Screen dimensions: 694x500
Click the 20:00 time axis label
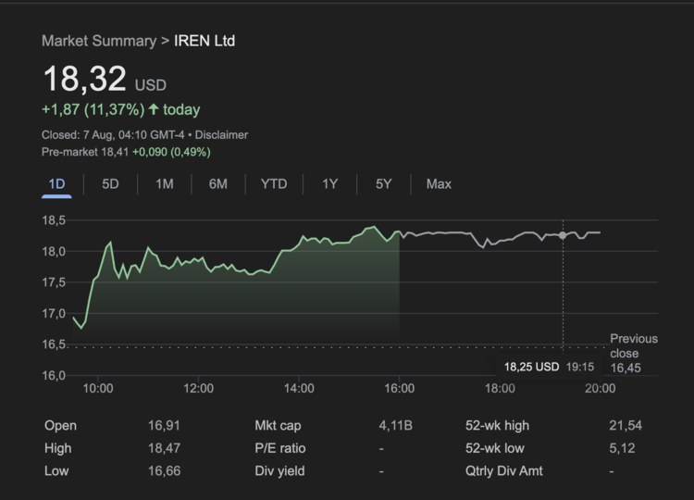click(x=601, y=388)
